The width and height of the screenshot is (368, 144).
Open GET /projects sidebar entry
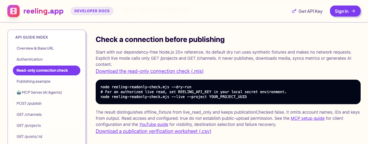[x=47, y=125]
